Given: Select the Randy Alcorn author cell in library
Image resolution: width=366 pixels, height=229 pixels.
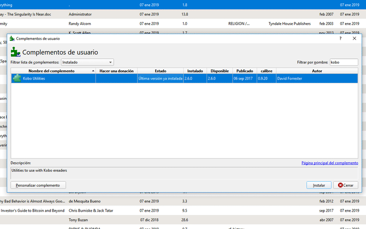Looking at the screenshot, I should (79, 24).
